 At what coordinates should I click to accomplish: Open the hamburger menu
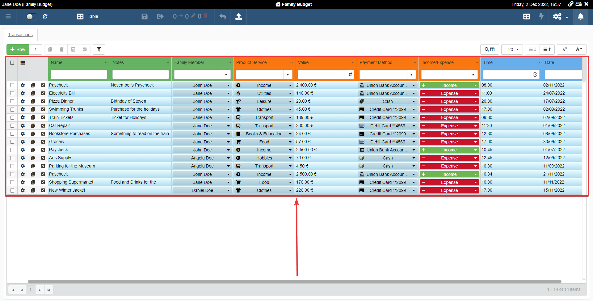click(x=8, y=16)
